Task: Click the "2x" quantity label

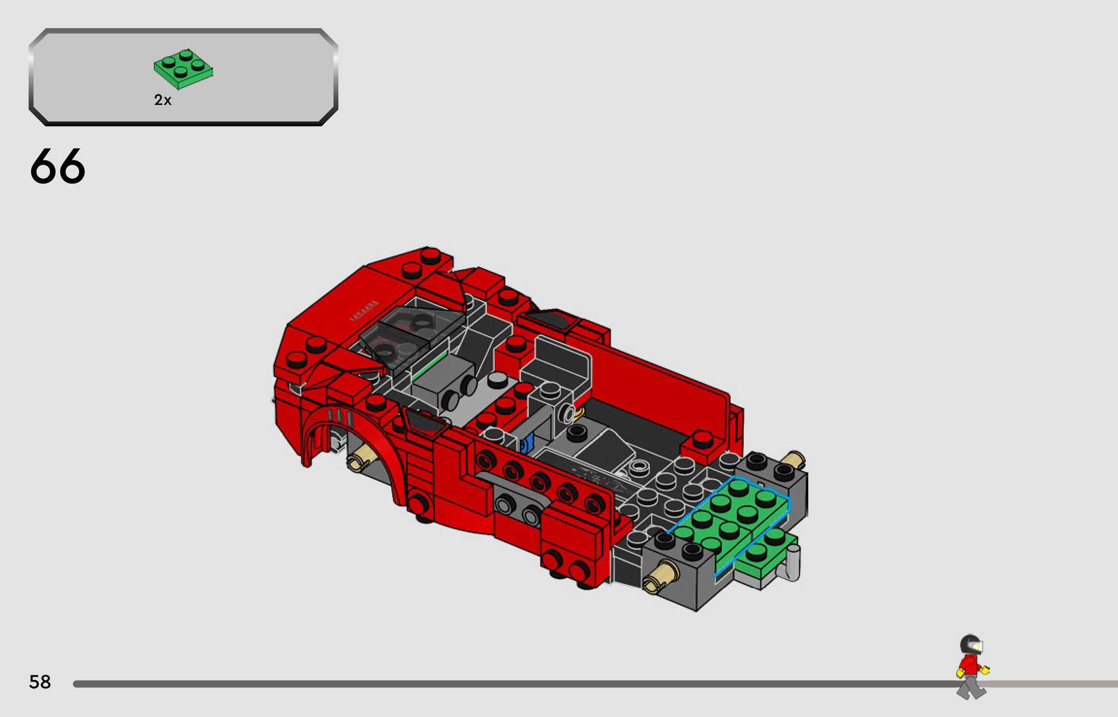Action: [x=163, y=100]
